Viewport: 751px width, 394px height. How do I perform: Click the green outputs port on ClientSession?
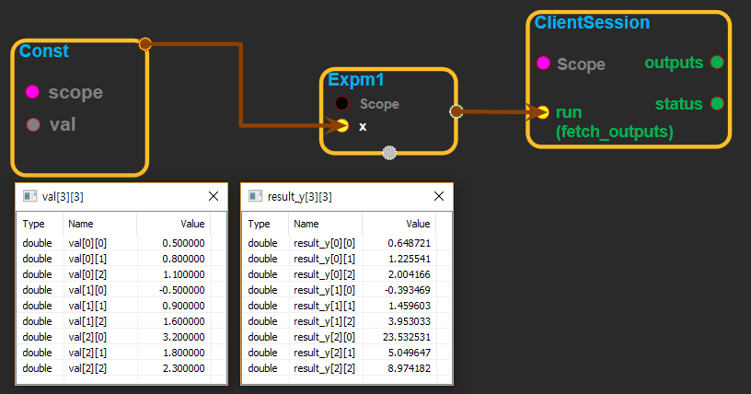[717, 63]
